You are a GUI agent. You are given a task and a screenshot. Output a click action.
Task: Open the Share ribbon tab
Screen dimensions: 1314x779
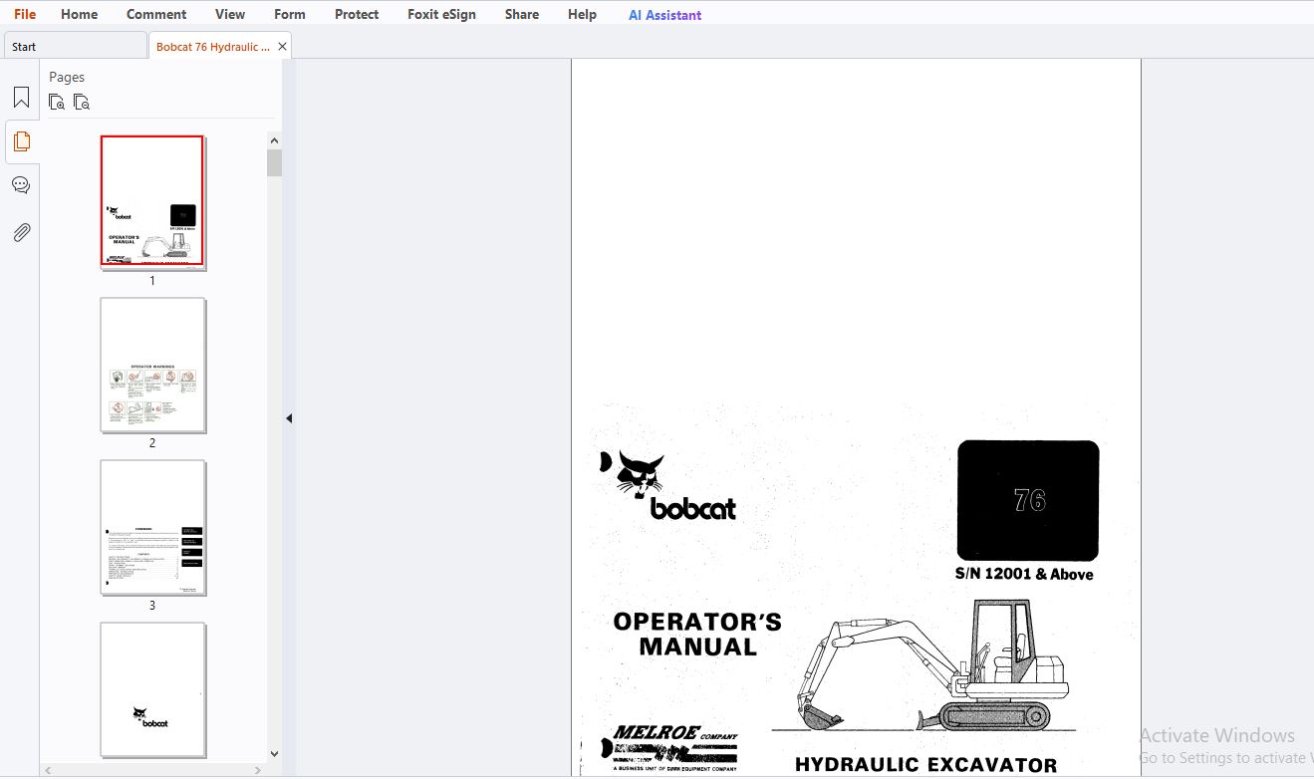click(522, 14)
